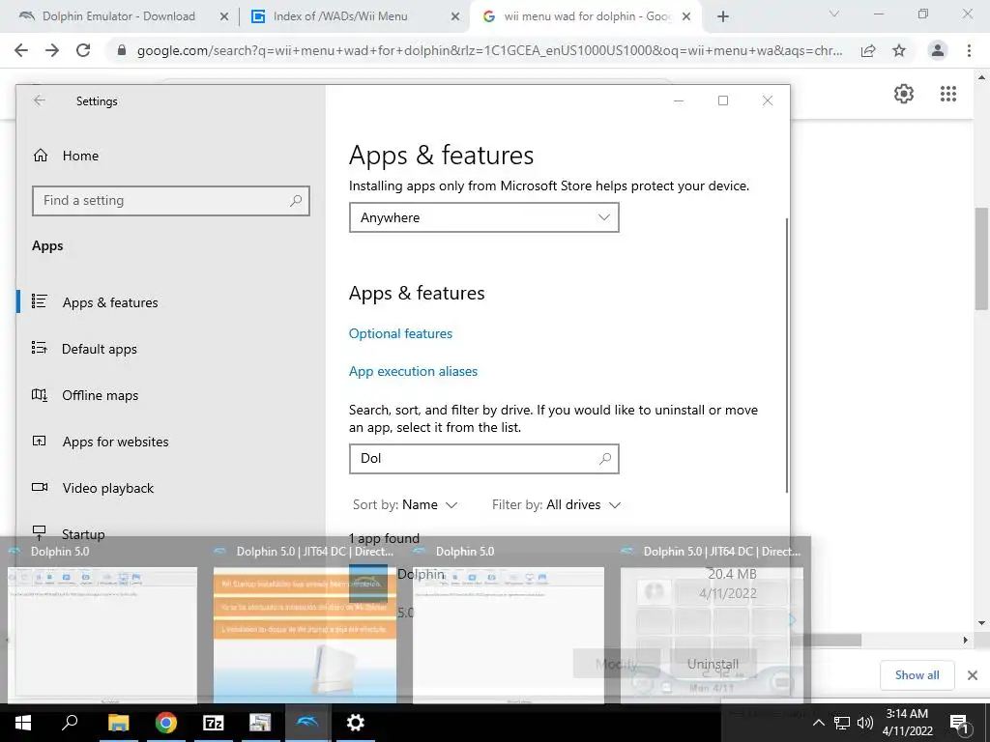990x742 pixels.
Task: Open network icon in system tray
Action: (842, 723)
